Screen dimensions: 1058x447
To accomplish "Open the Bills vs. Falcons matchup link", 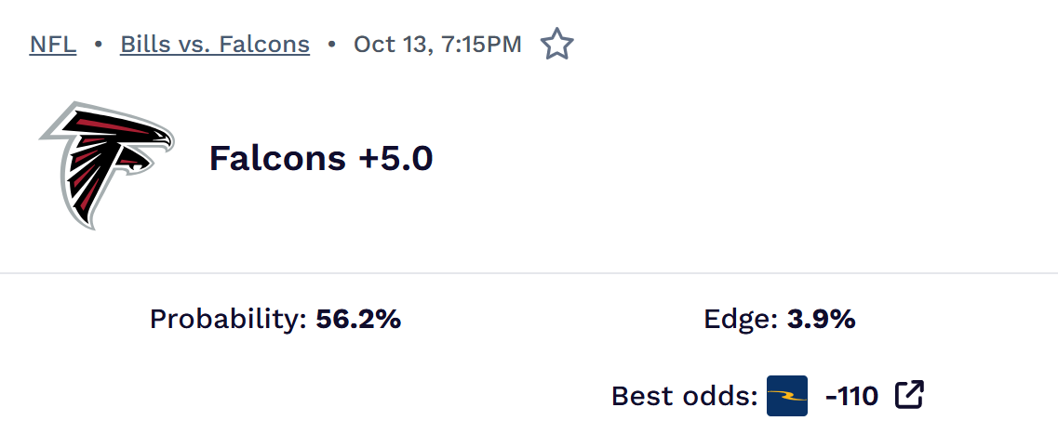I will (x=215, y=44).
